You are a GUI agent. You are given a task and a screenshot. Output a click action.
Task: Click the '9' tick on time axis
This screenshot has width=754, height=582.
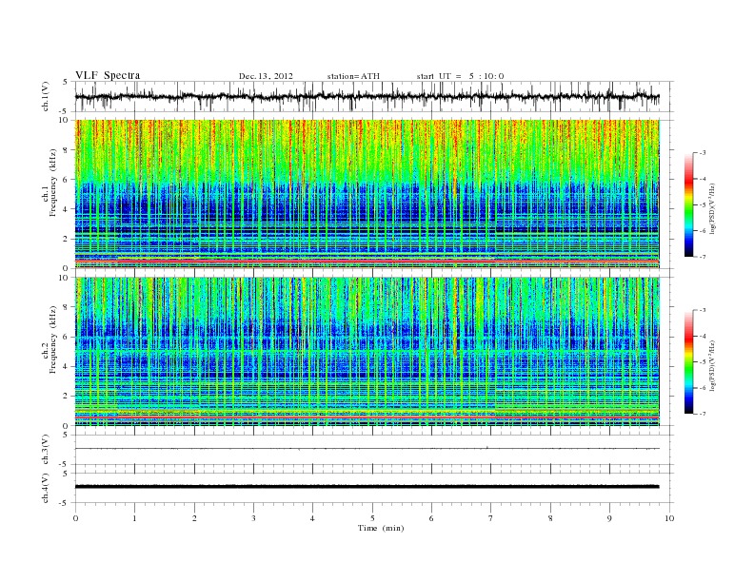coord(609,518)
